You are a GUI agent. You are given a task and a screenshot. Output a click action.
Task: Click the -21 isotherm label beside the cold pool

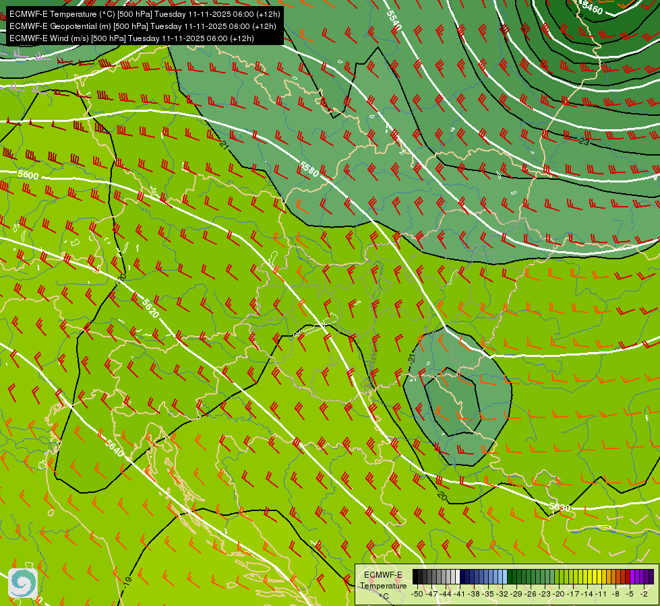[412, 358]
